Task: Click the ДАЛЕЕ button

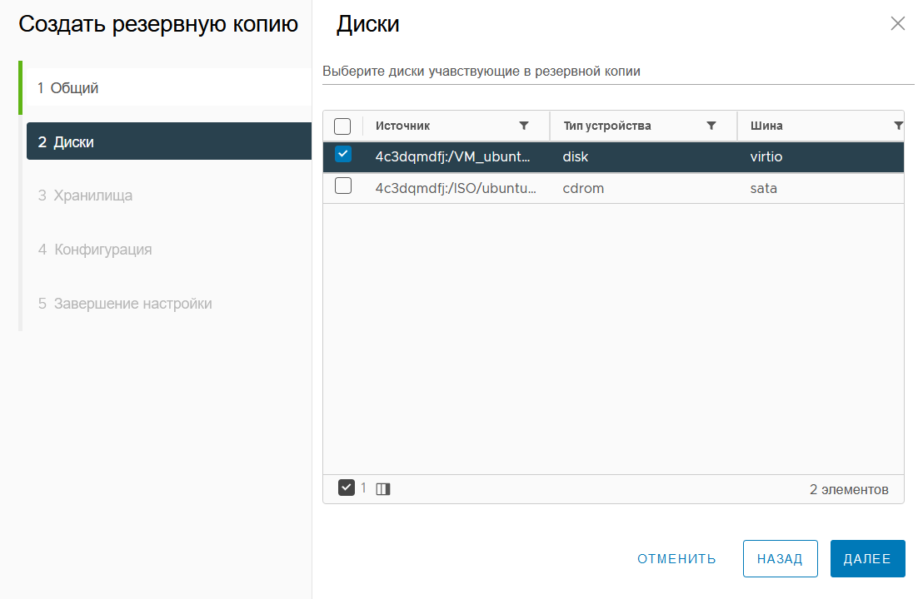Action: tap(867, 558)
